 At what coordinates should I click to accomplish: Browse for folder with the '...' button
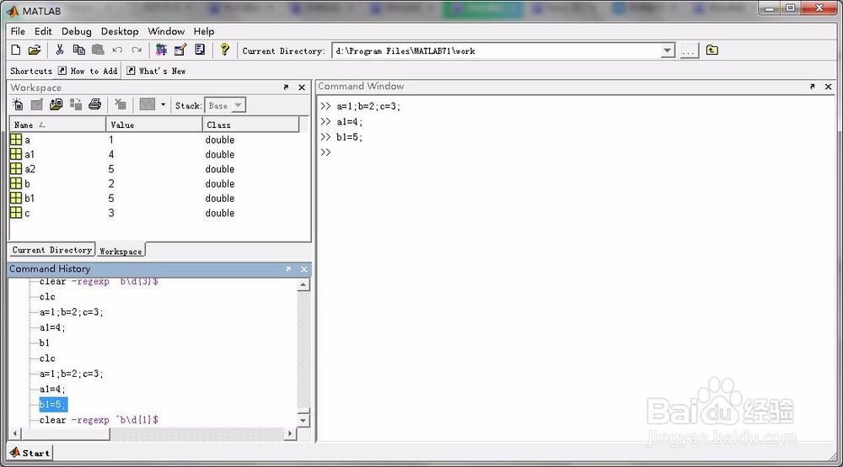[689, 50]
